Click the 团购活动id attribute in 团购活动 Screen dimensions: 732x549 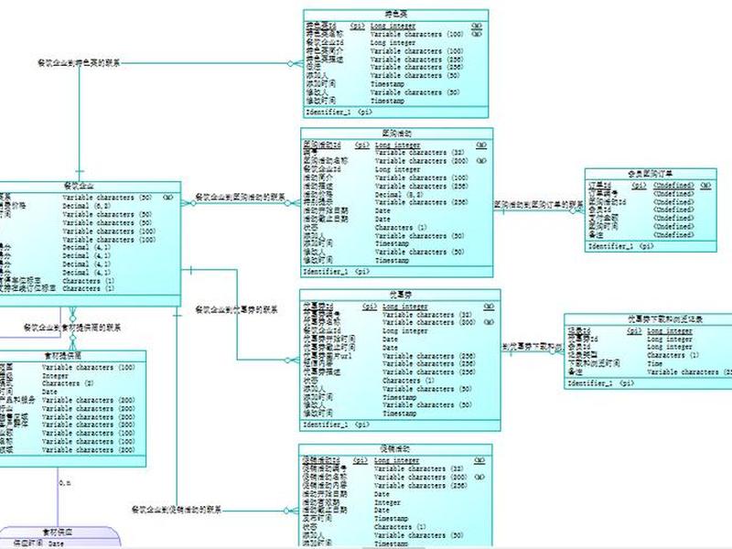pyautogui.click(x=322, y=145)
